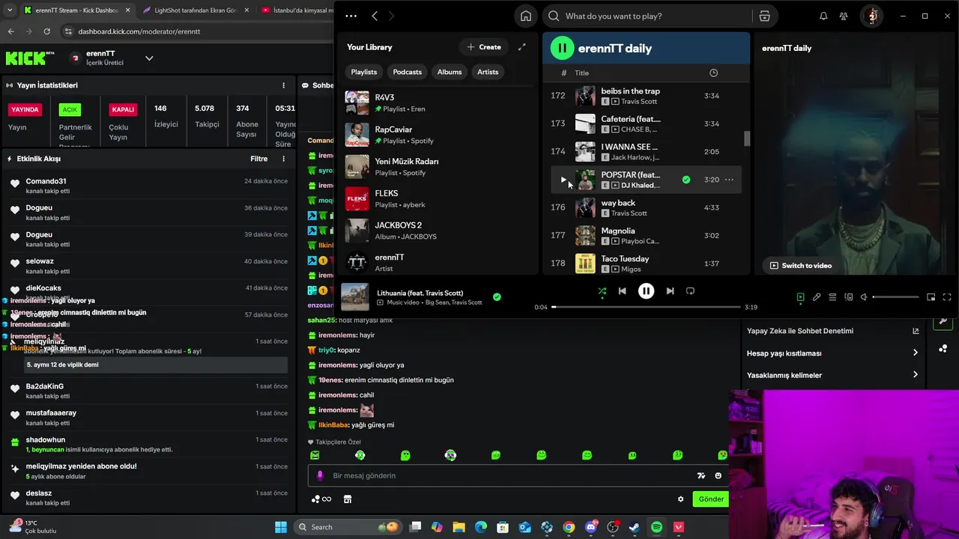Open Discord from taskbar
The image size is (959, 539).
591,527
